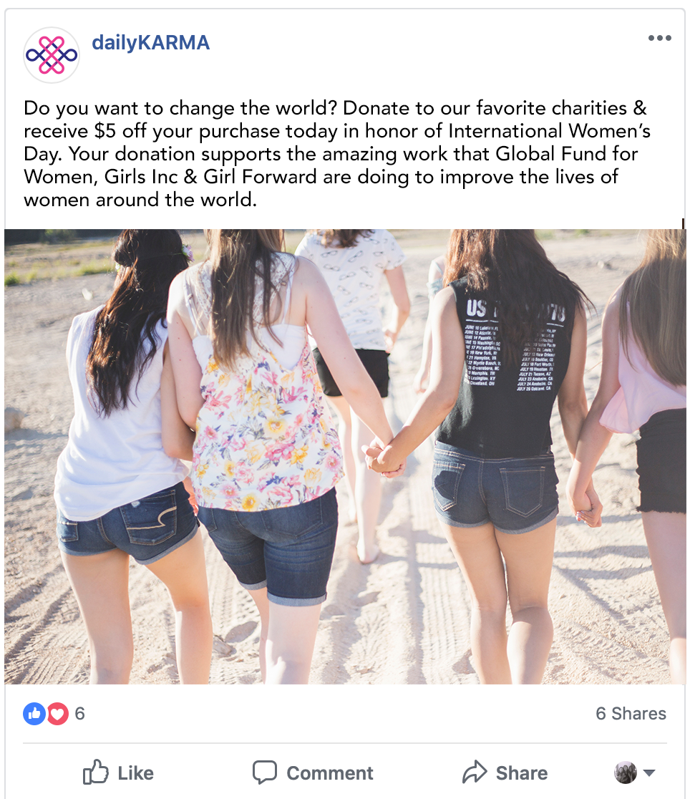The height and width of the screenshot is (799, 690).
Task: Open the reactions count of 6
Action: 79,713
